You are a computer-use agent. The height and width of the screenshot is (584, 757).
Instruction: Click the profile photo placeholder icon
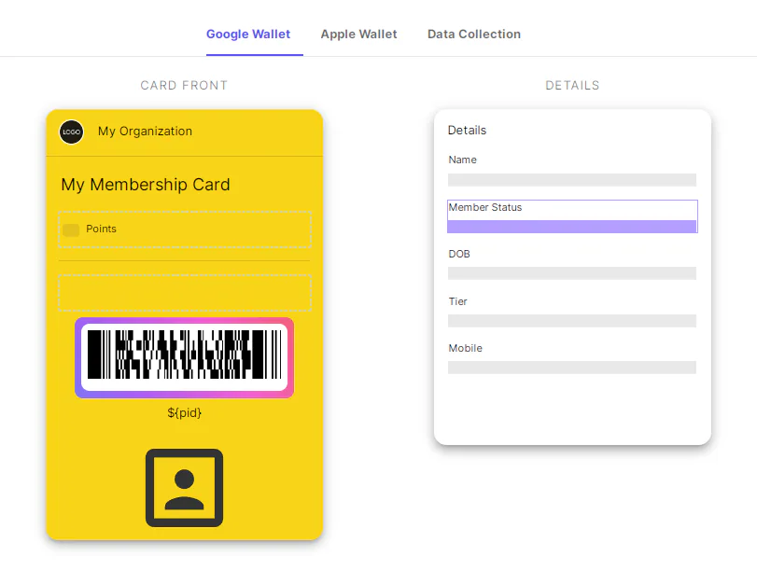click(185, 488)
